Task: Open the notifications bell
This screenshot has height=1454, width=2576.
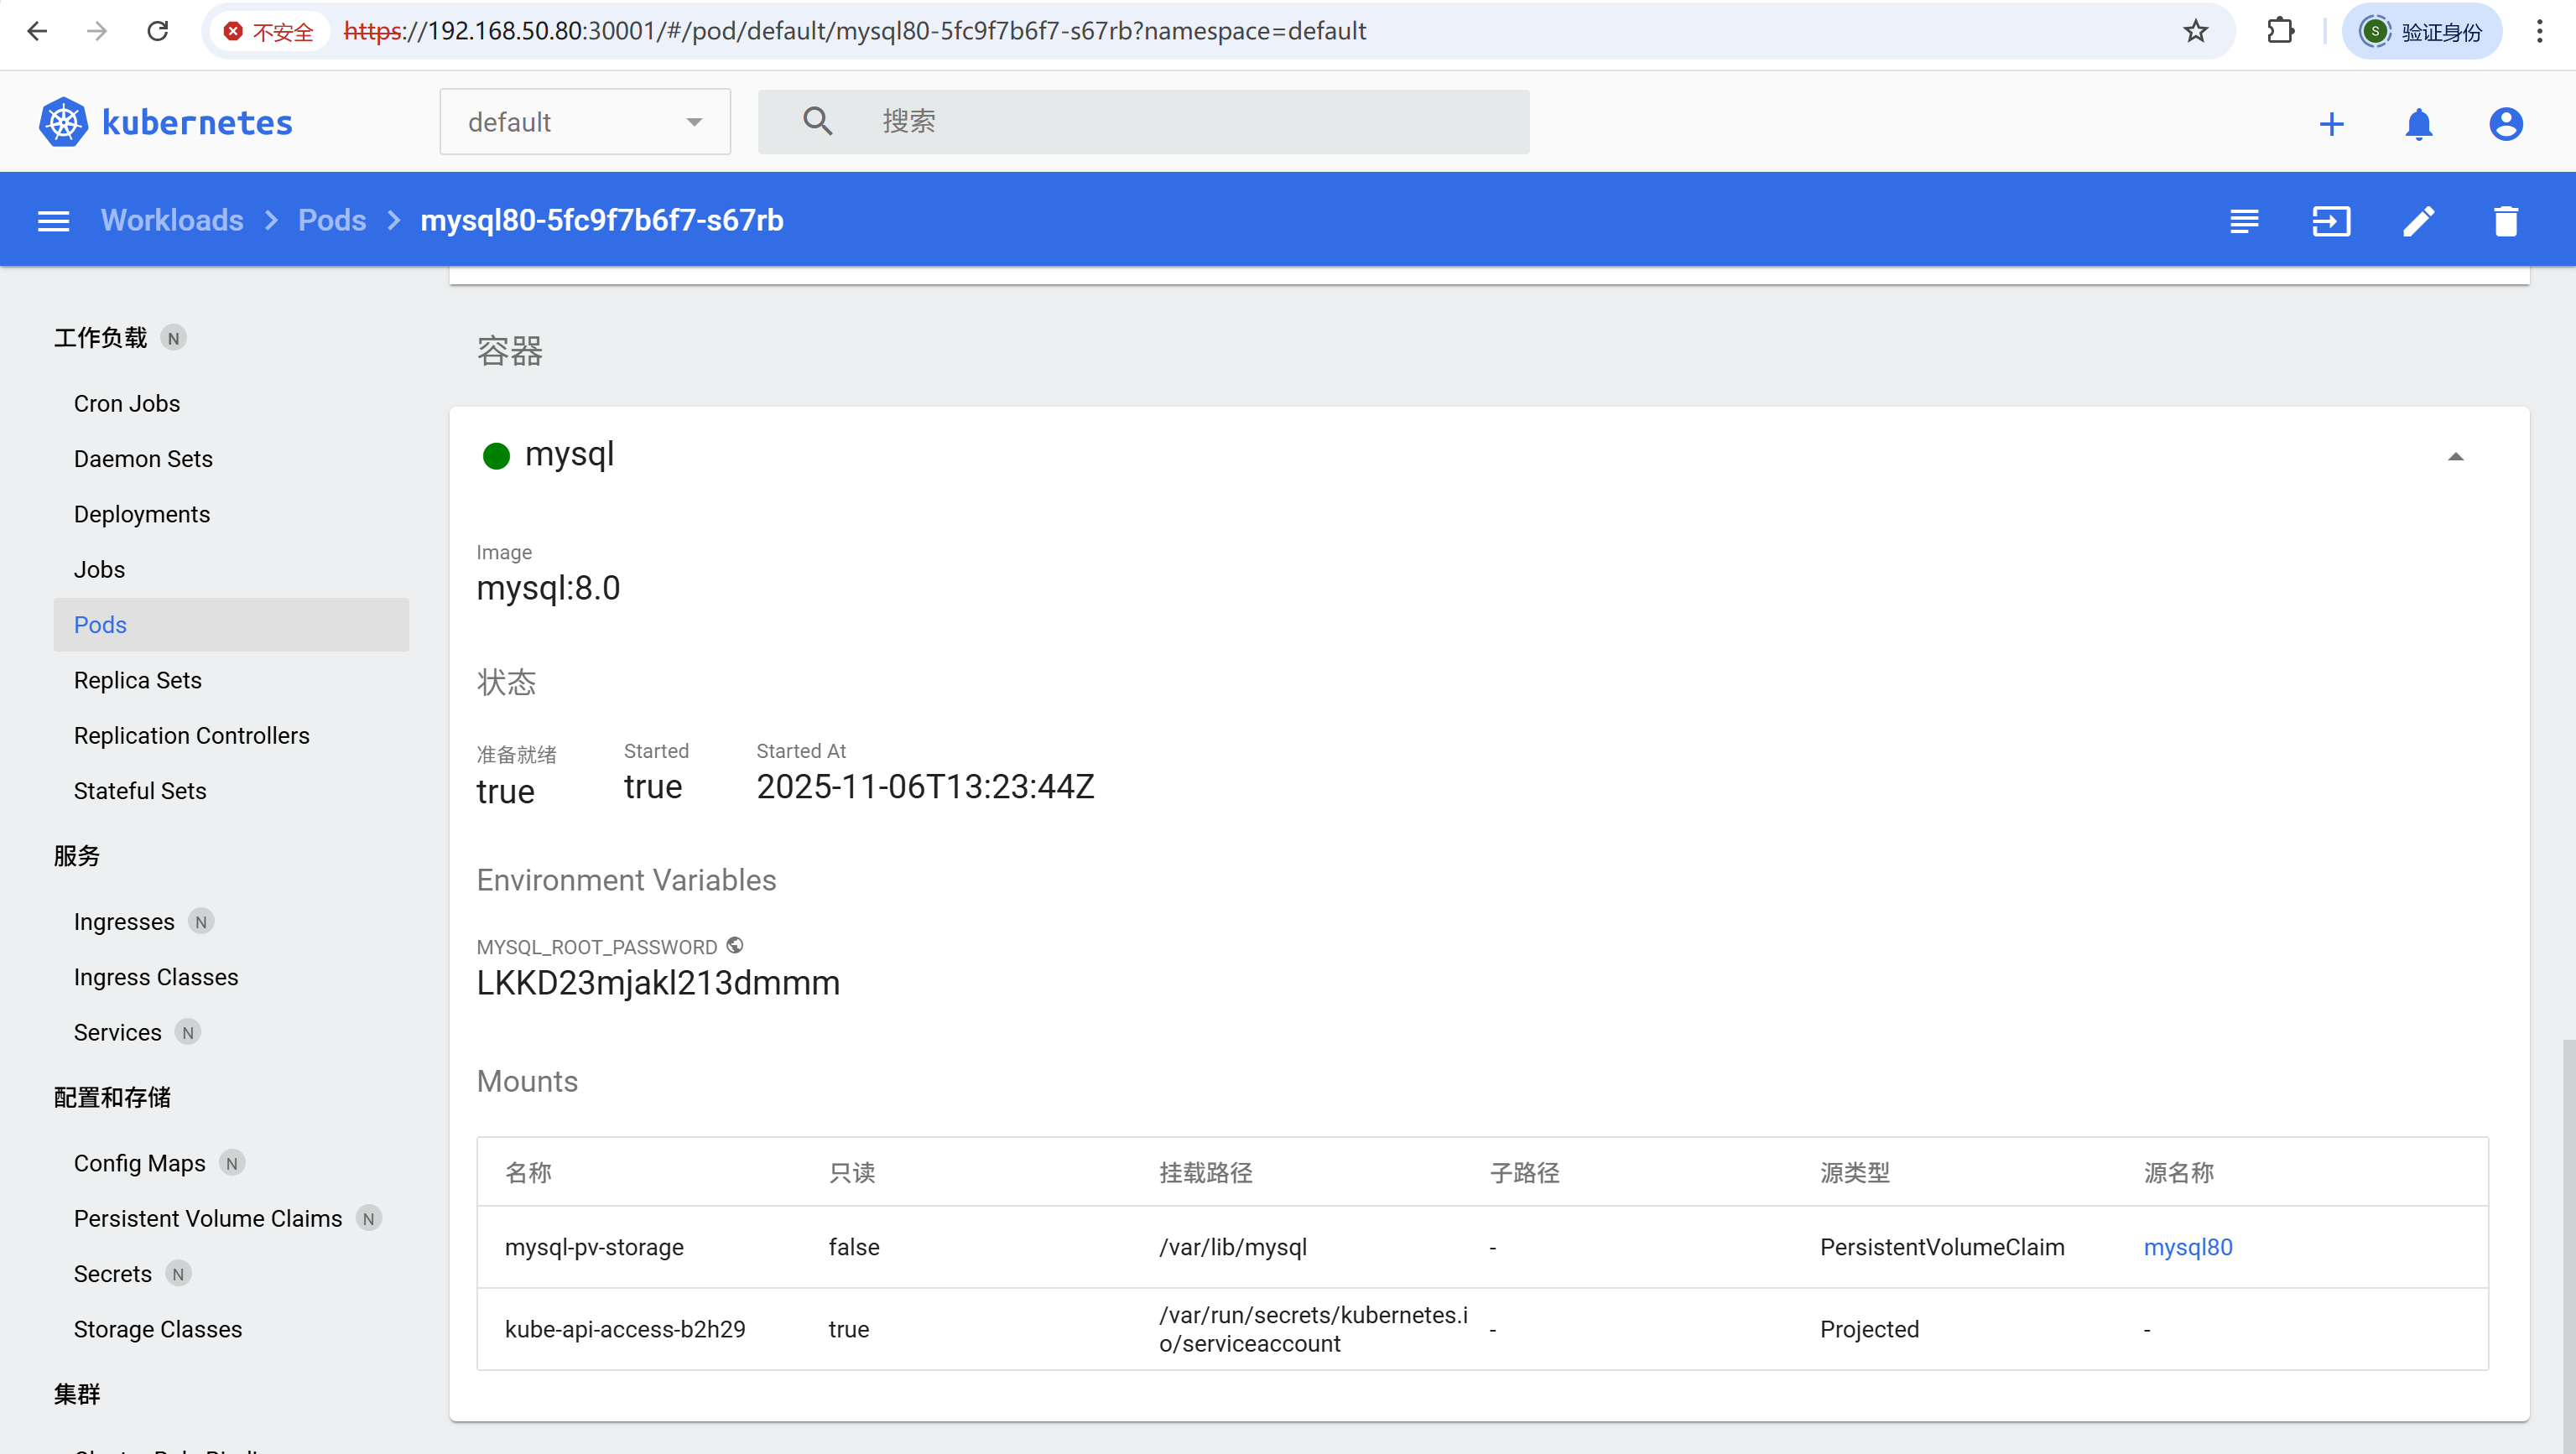Action: tap(2418, 124)
